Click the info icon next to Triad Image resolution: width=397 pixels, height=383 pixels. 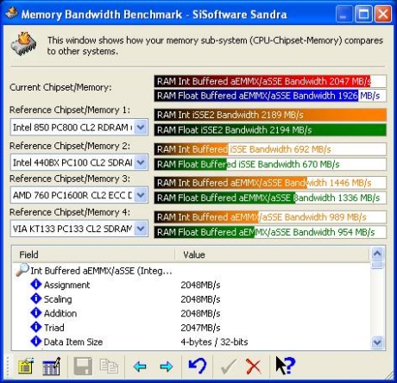(x=36, y=327)
